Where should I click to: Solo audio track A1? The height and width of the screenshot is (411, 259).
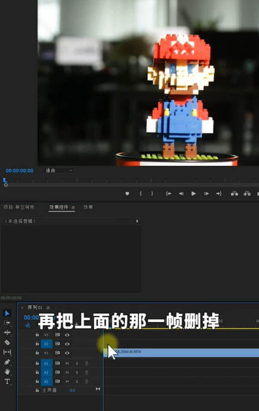(x=77, y=363)
